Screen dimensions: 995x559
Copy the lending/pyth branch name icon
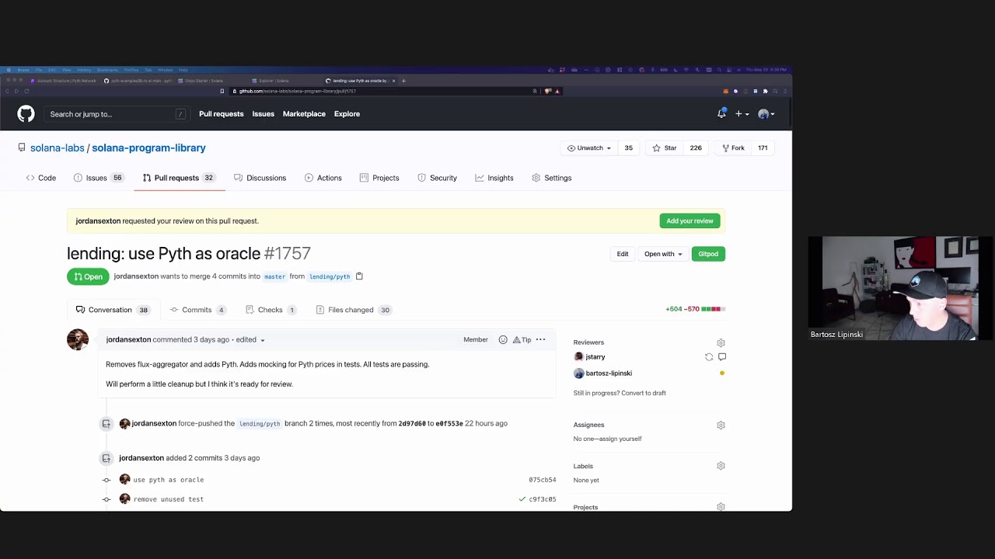coord(359,276)
